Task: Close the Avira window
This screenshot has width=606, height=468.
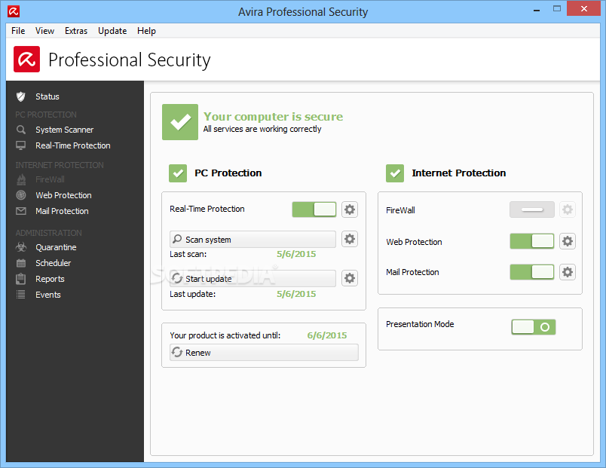Action: (584, 8)
